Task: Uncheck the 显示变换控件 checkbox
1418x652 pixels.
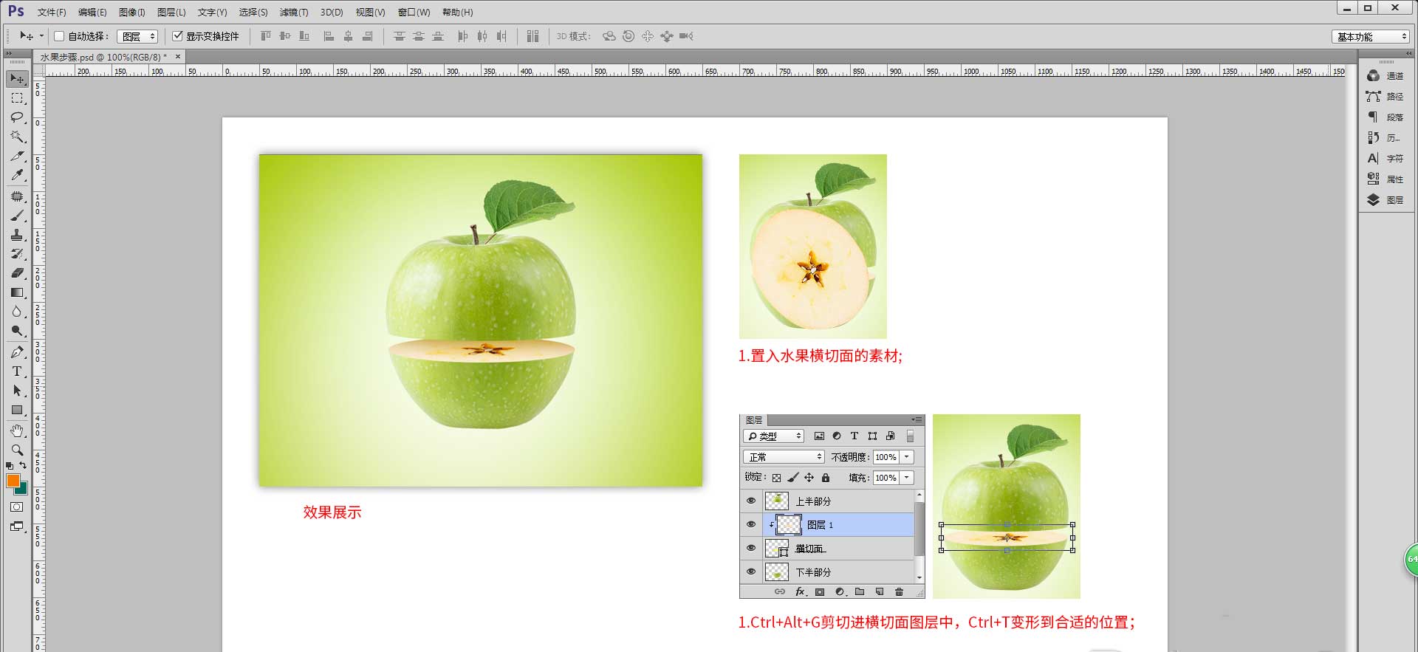Action: point(177,36)
